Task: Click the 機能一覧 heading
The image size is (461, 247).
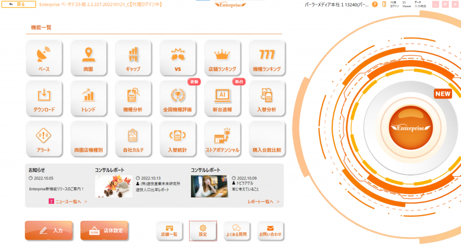Action: 41,27
